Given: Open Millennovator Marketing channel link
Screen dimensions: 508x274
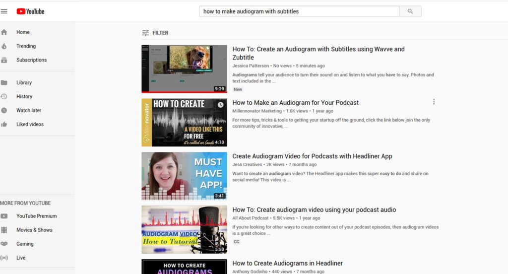Looking at the screenshot, I should coord(257,111).
